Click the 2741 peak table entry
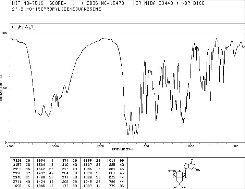 pyautogui.click(x=17, y=181)
